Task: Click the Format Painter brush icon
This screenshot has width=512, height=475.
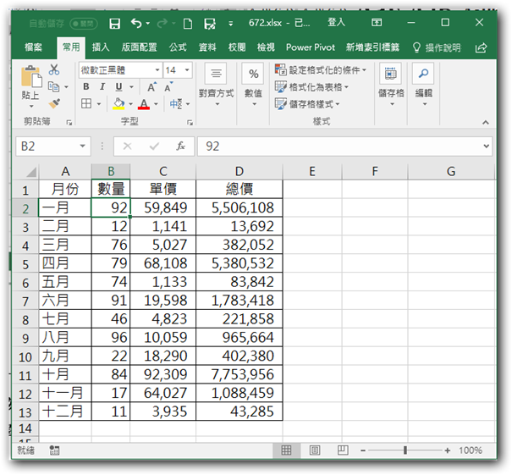Action: pyautogui.click(x=54, y=103)
